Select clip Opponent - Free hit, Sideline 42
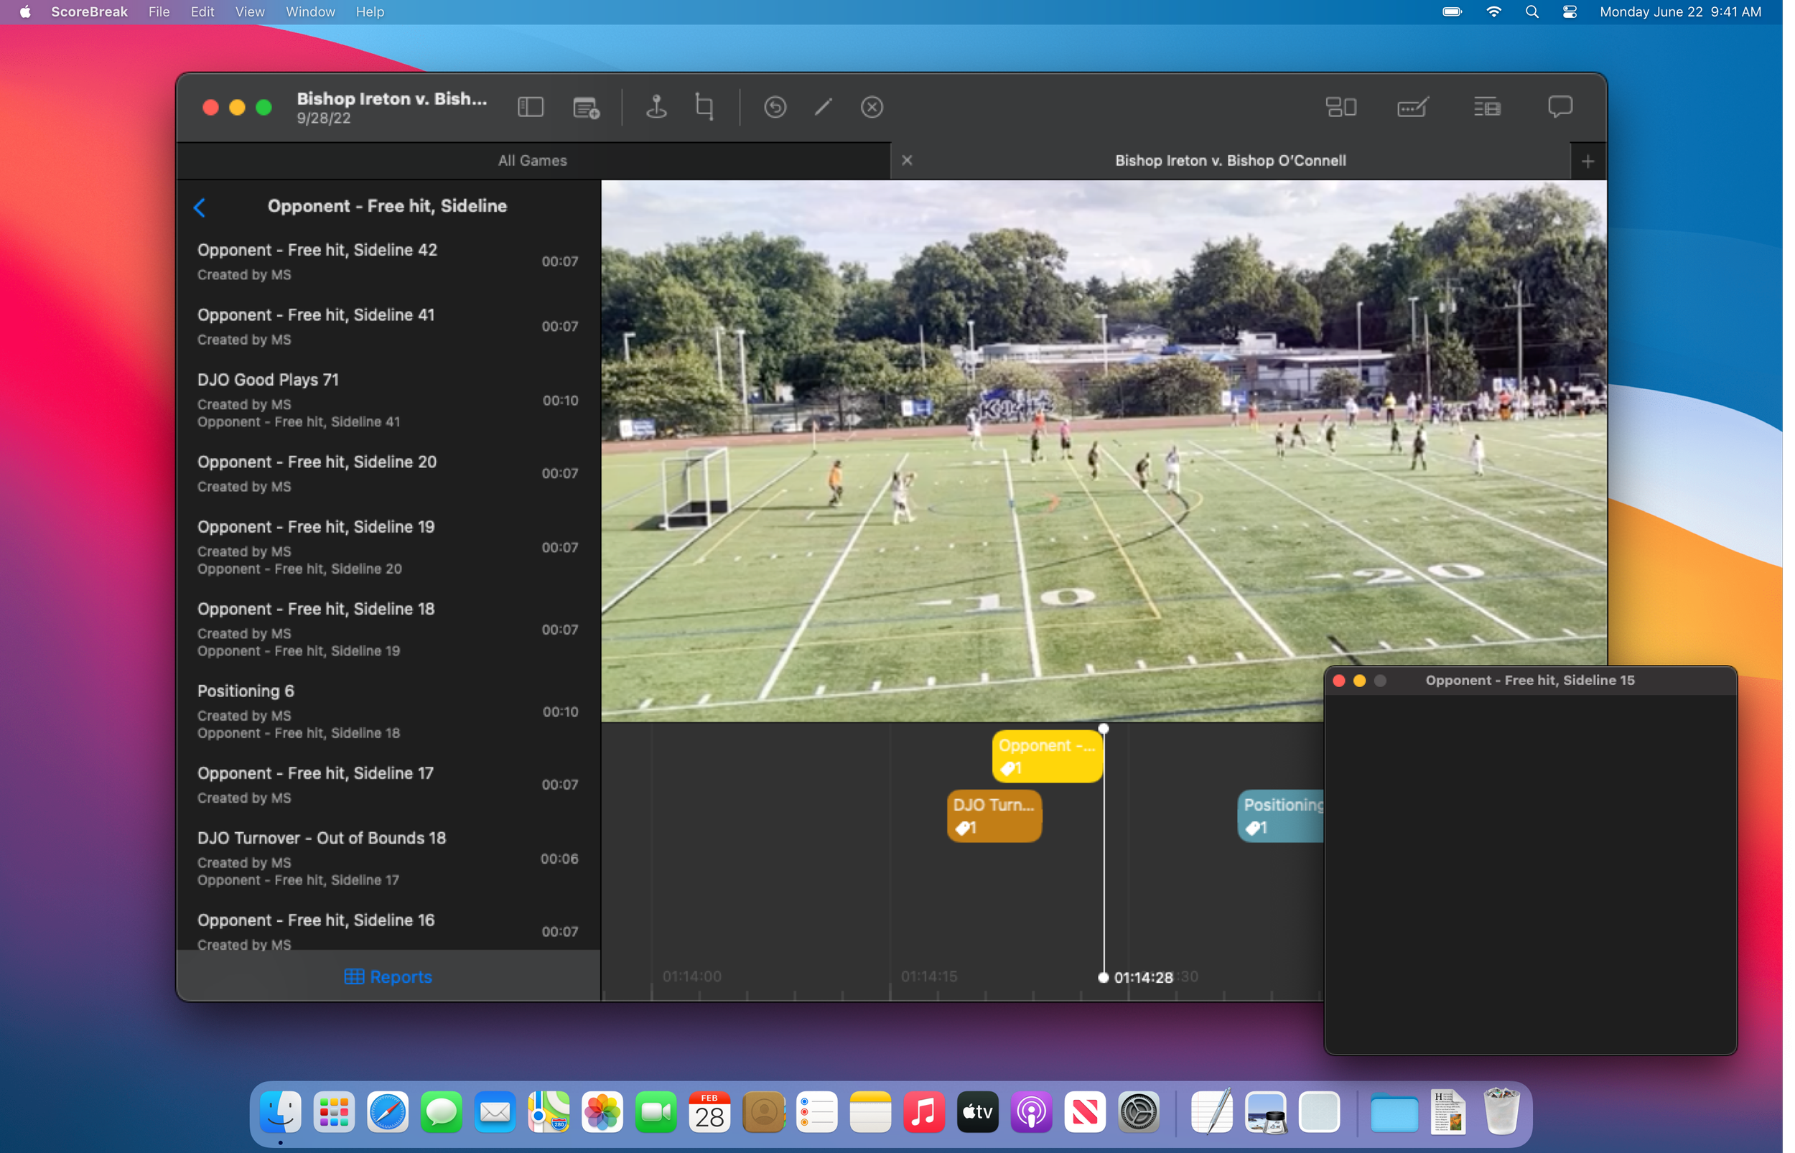The height and width of the screenshot is (1153, 1795). tap(388, 261)
